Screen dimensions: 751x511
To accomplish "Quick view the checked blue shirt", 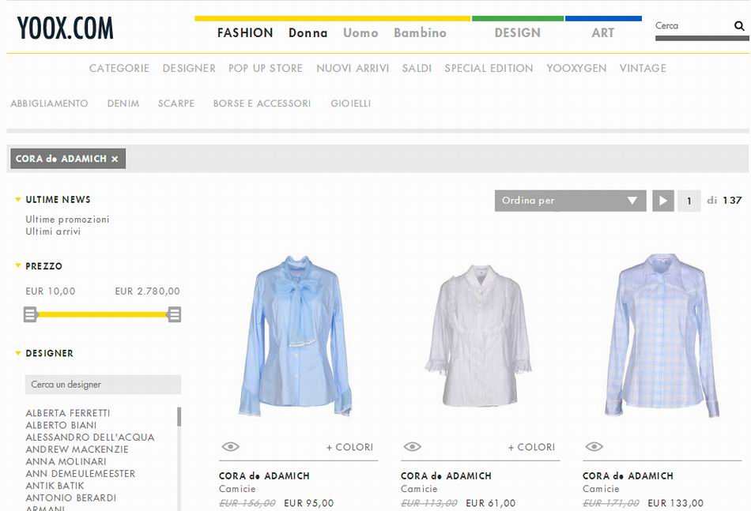I will [594, 446].
